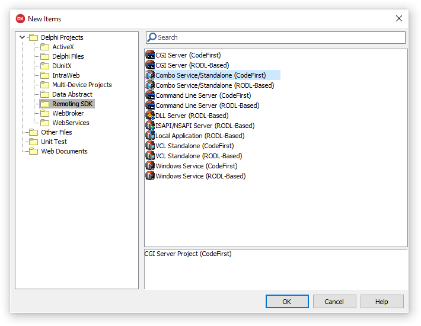Image resolution: width=421 pixels, height=326 pixels.
Task: Select the ActiveX category
Action: 63,47
